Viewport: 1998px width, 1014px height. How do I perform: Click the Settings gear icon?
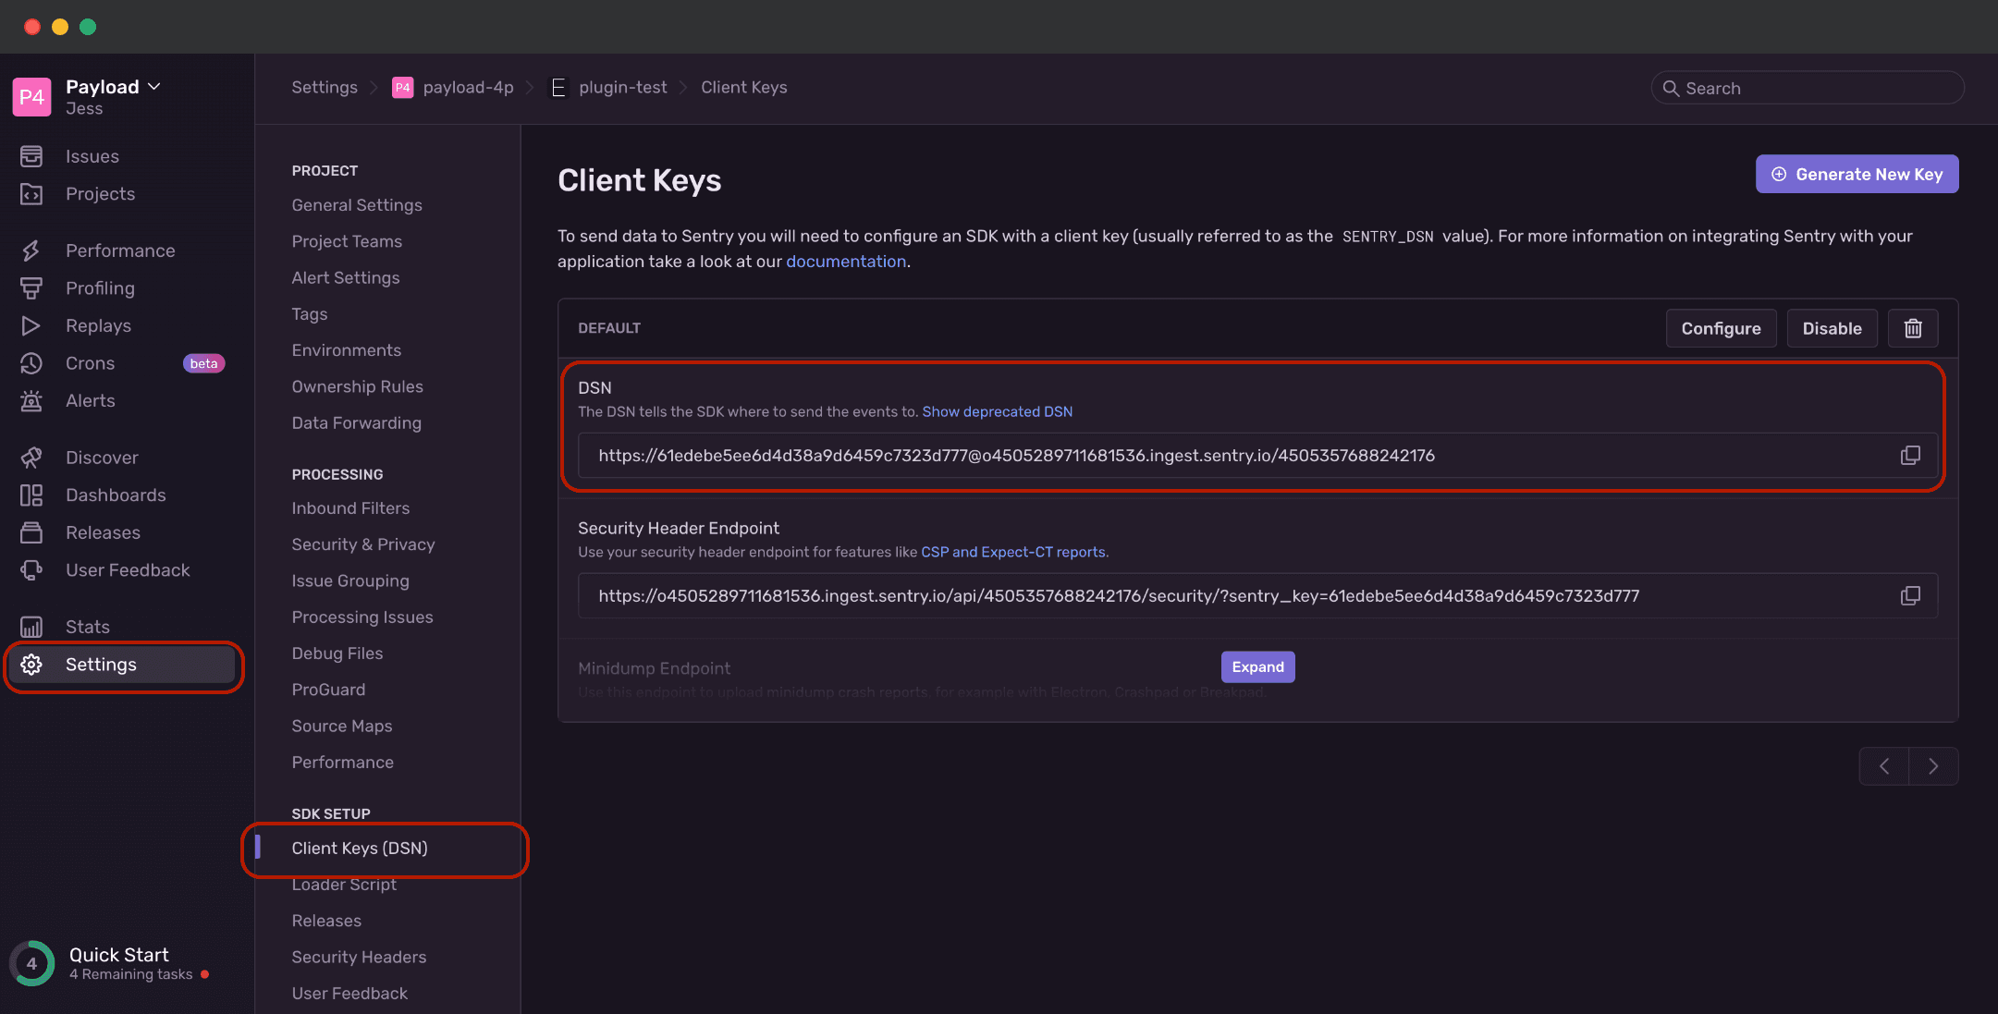click(x=31, y=665)
